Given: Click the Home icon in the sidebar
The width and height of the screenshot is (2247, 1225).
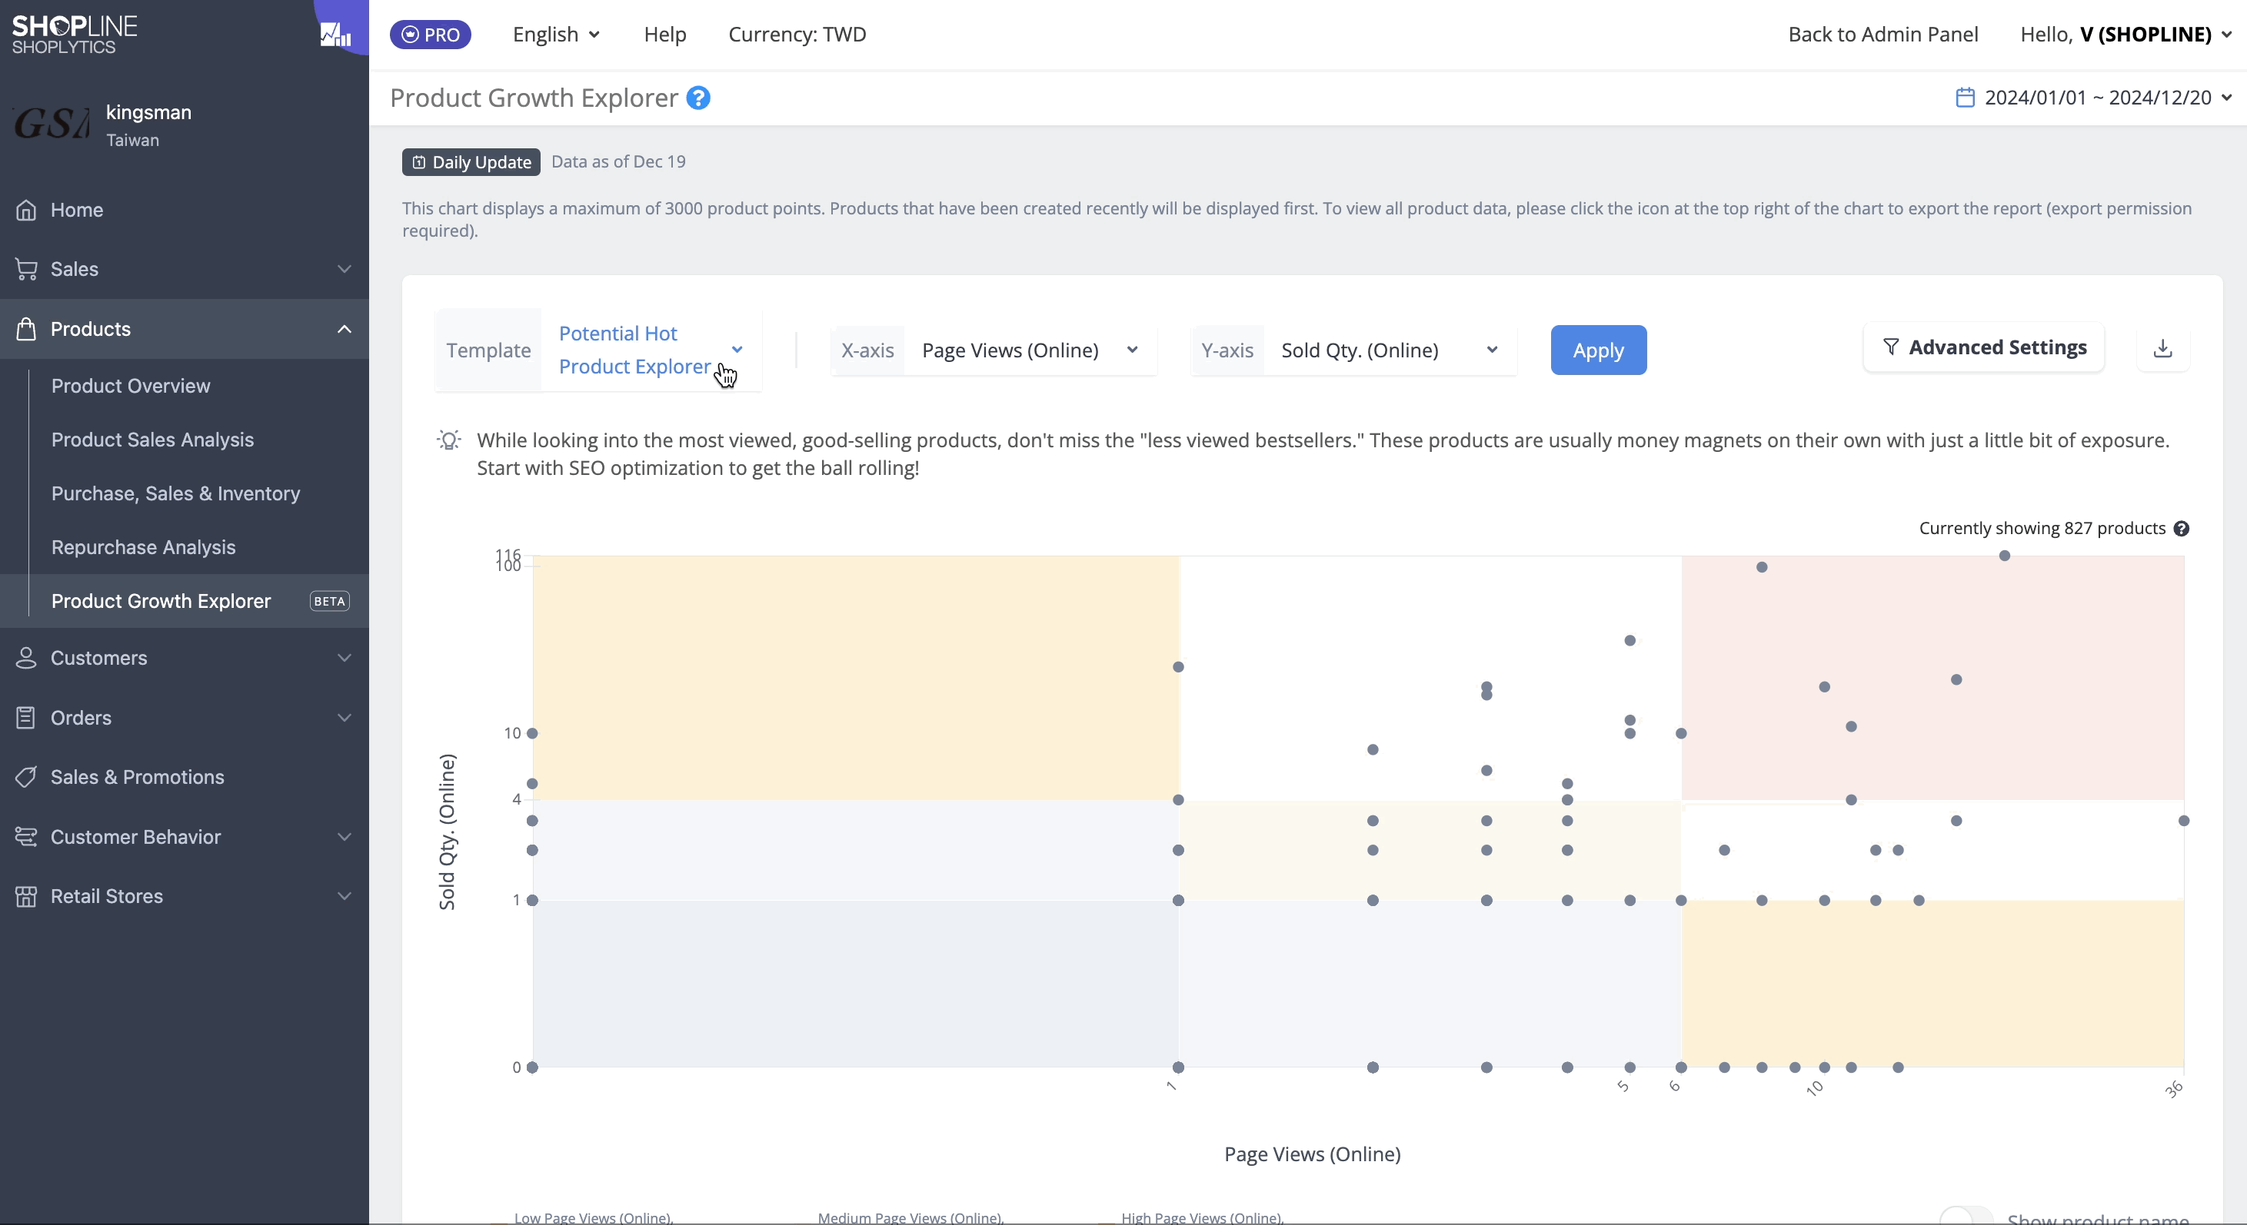Looking at the screenshot, I should (x=26, y=210).
